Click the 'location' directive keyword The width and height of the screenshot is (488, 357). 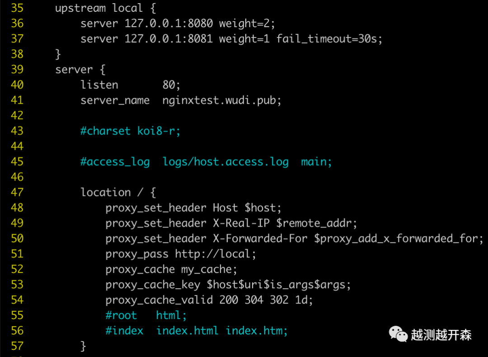tap(105, 192)
